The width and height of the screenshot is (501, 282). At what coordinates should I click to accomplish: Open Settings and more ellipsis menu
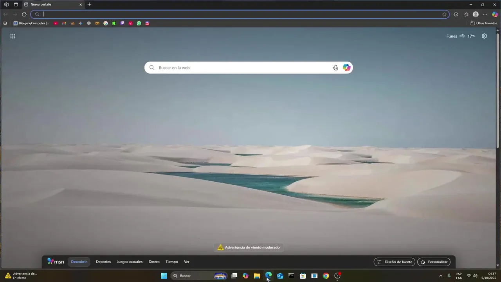pyautogui.click(x=485, y=14)
